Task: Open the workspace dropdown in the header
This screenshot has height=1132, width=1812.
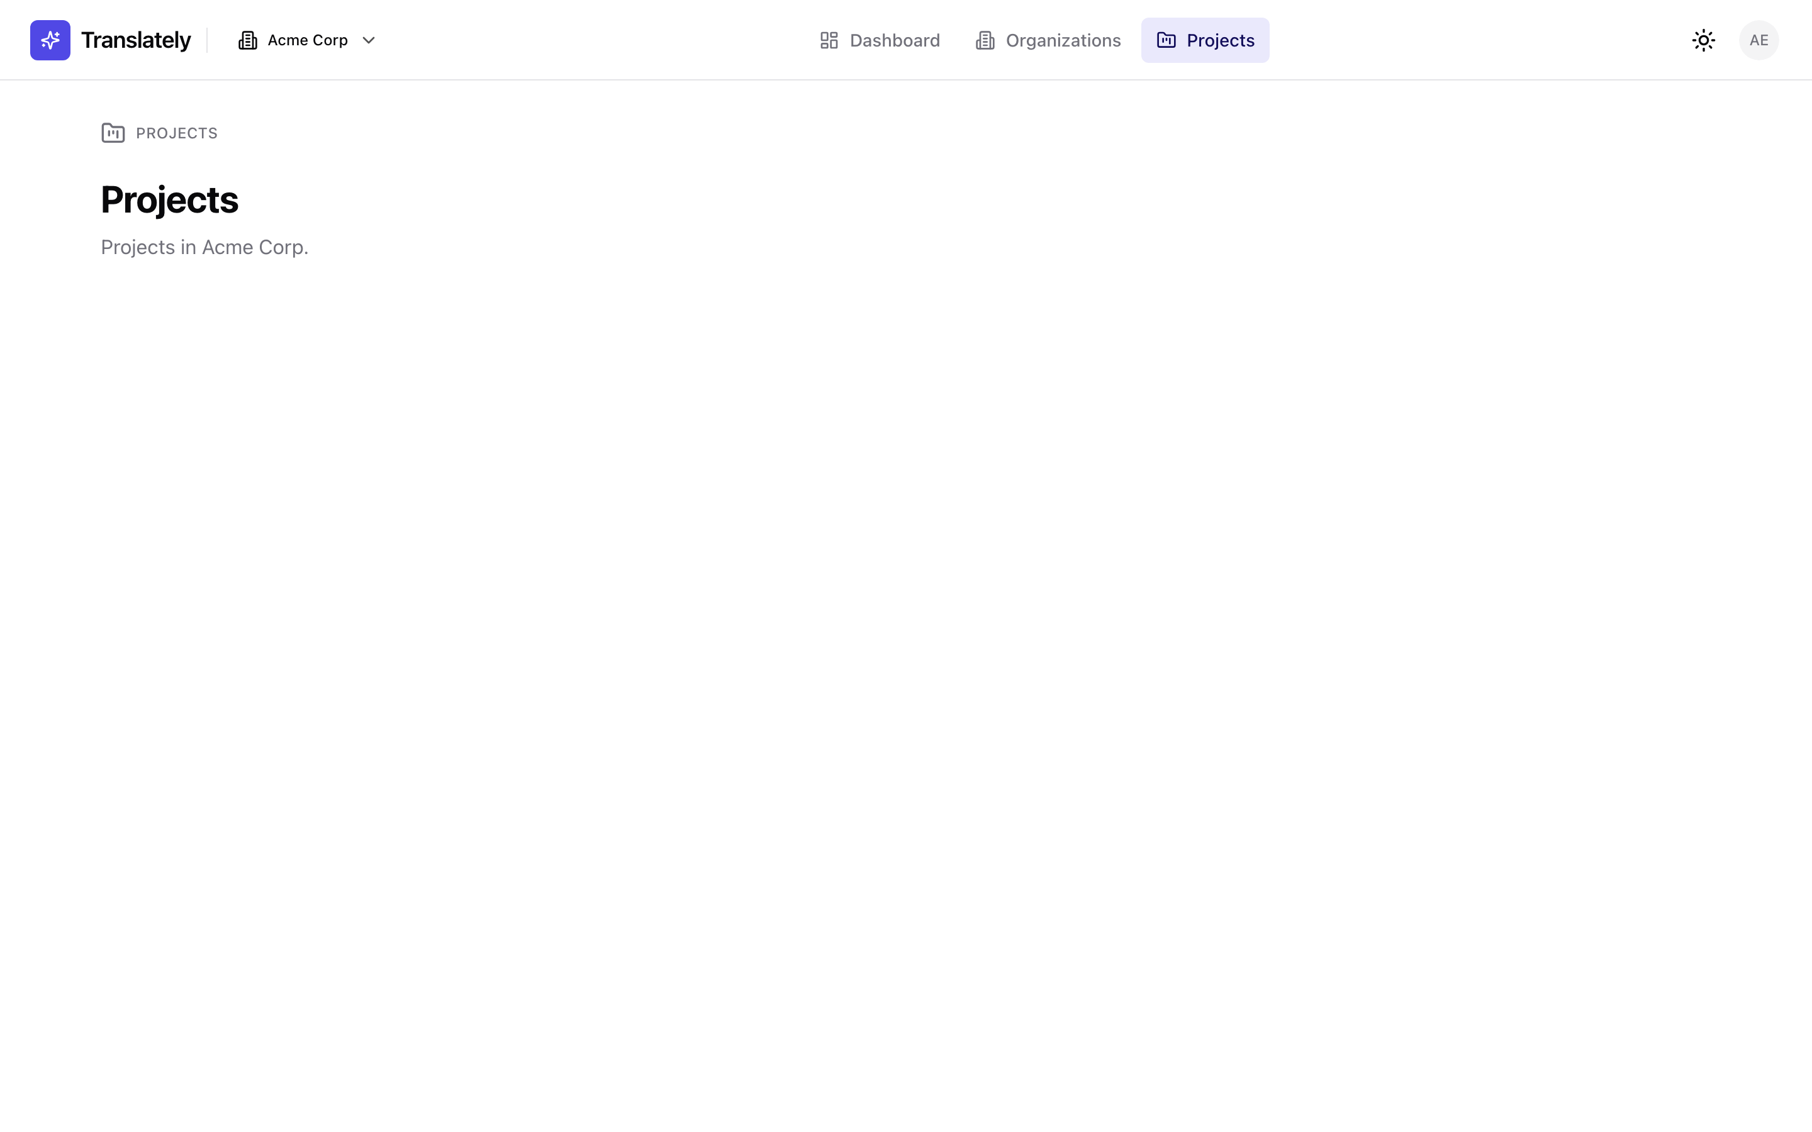Action: point(306,40)
